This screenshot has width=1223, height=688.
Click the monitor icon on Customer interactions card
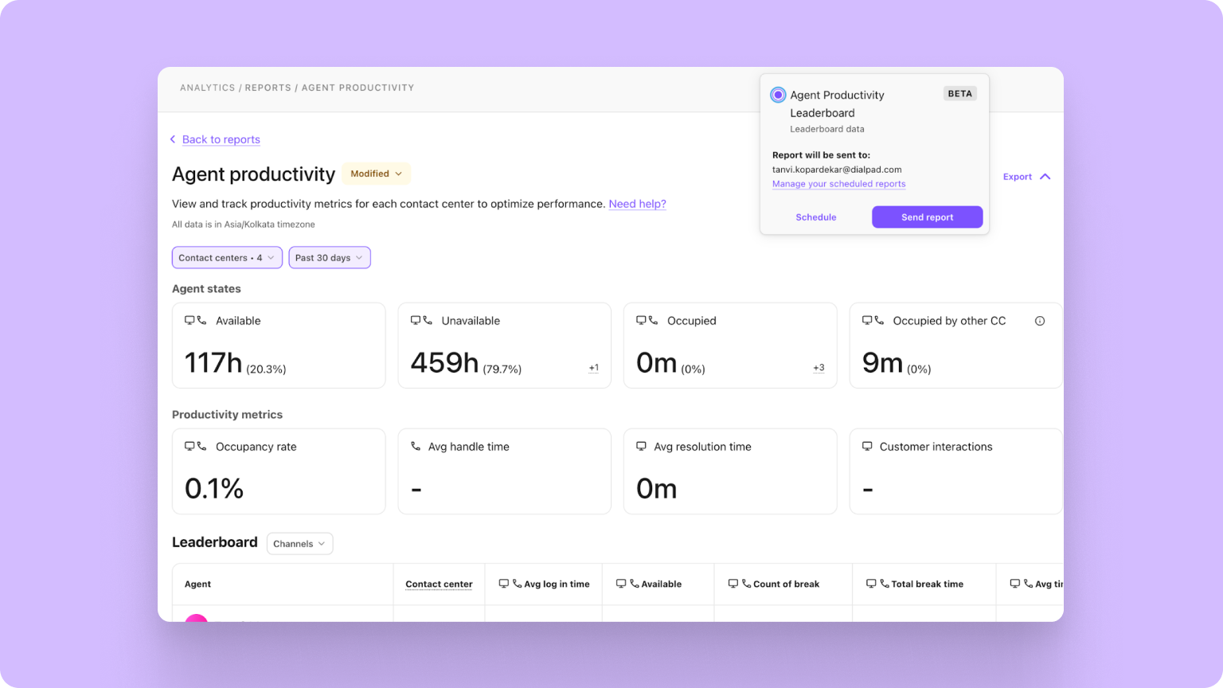867,447
